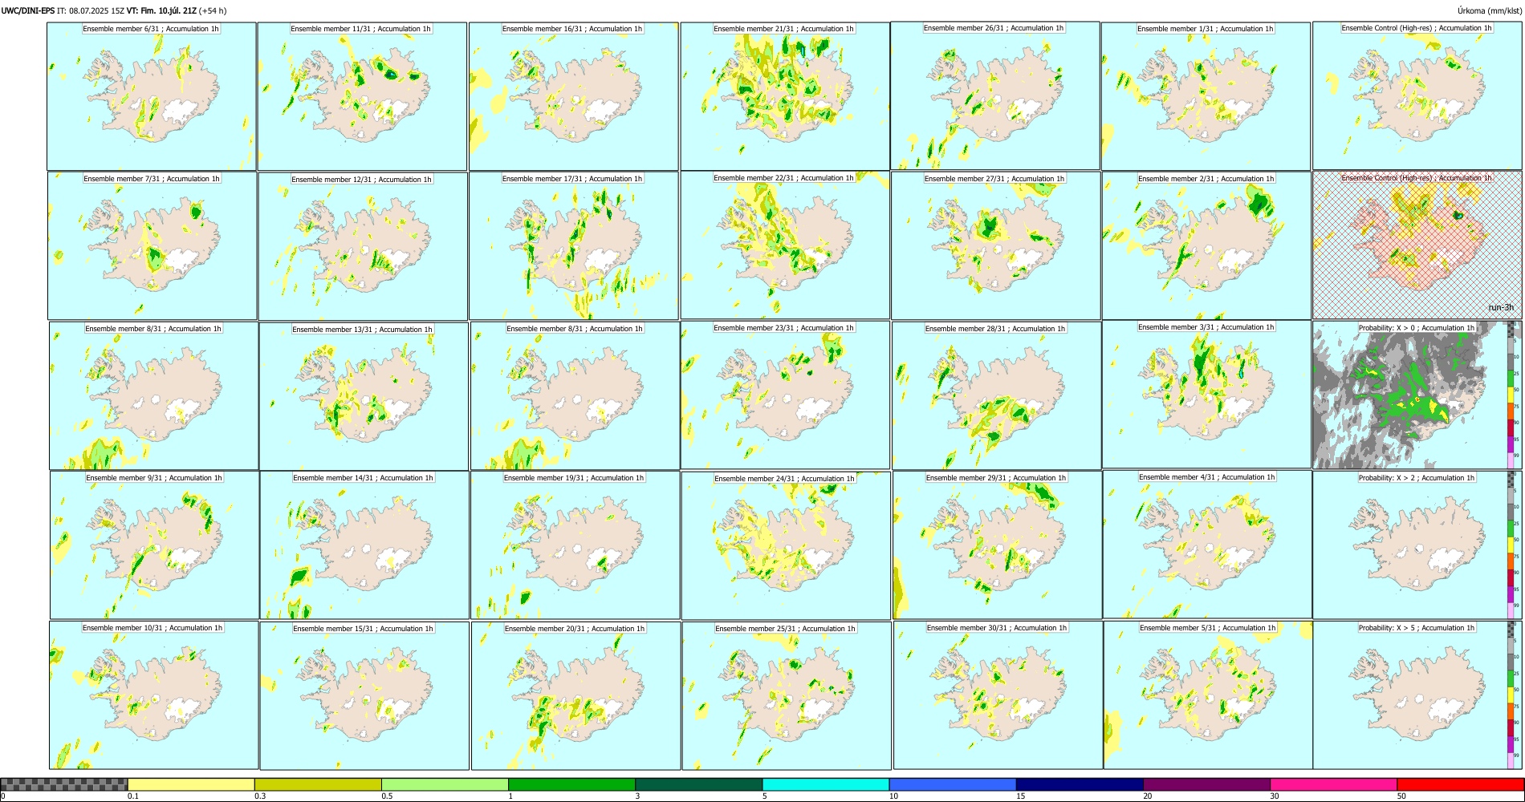This screenshot has width=1525, height=802.
Task: View the Ensemble member 23/31 map
Action: 786,395
